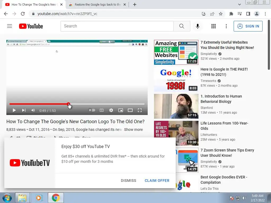Viewport: 271px width, 203px height.
Task: Open Life Lessons From 100-Year-Olds title
Action: pyautogui.click(x=224, y=126)
